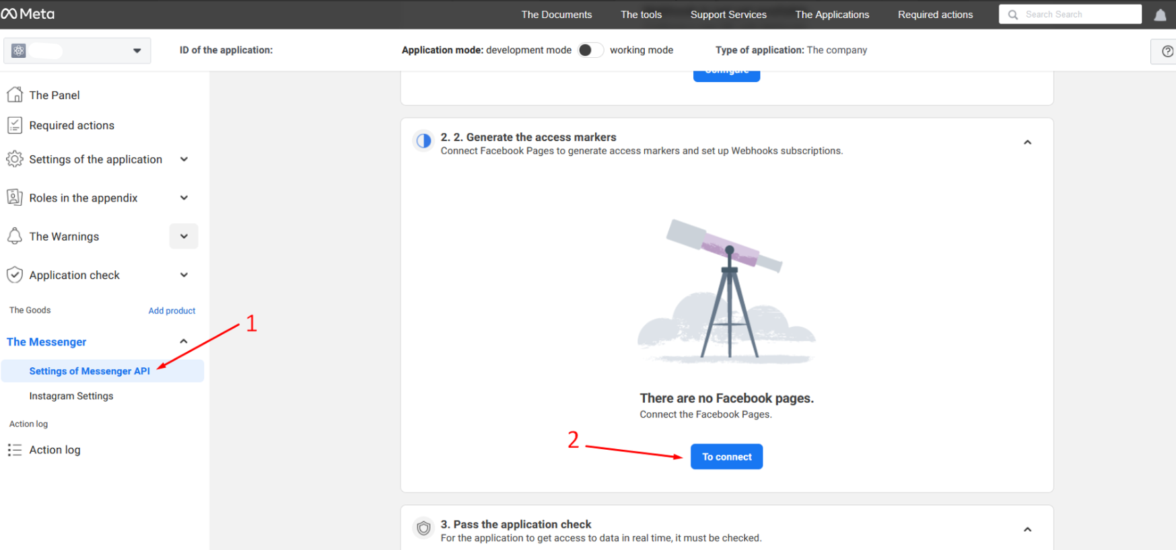
Task: Click the help question mark icon
Action: tap(1167, 51)
